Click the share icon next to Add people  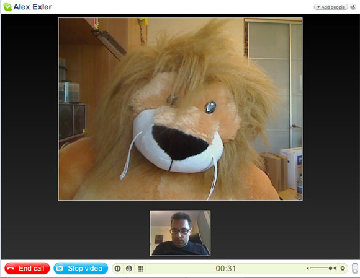(353, 7)
